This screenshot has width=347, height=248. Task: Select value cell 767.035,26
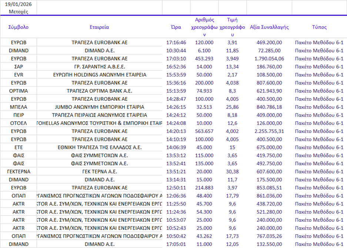coord(269,236)
